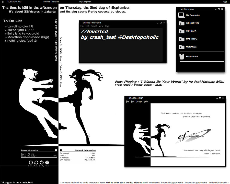Click the 'To-Do List' heading
Screen dimensions: 230x184
pos(13,21)
